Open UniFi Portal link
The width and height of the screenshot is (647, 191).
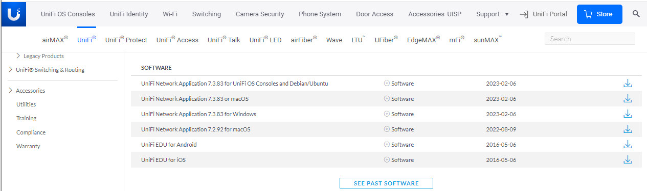pos(549,14)
